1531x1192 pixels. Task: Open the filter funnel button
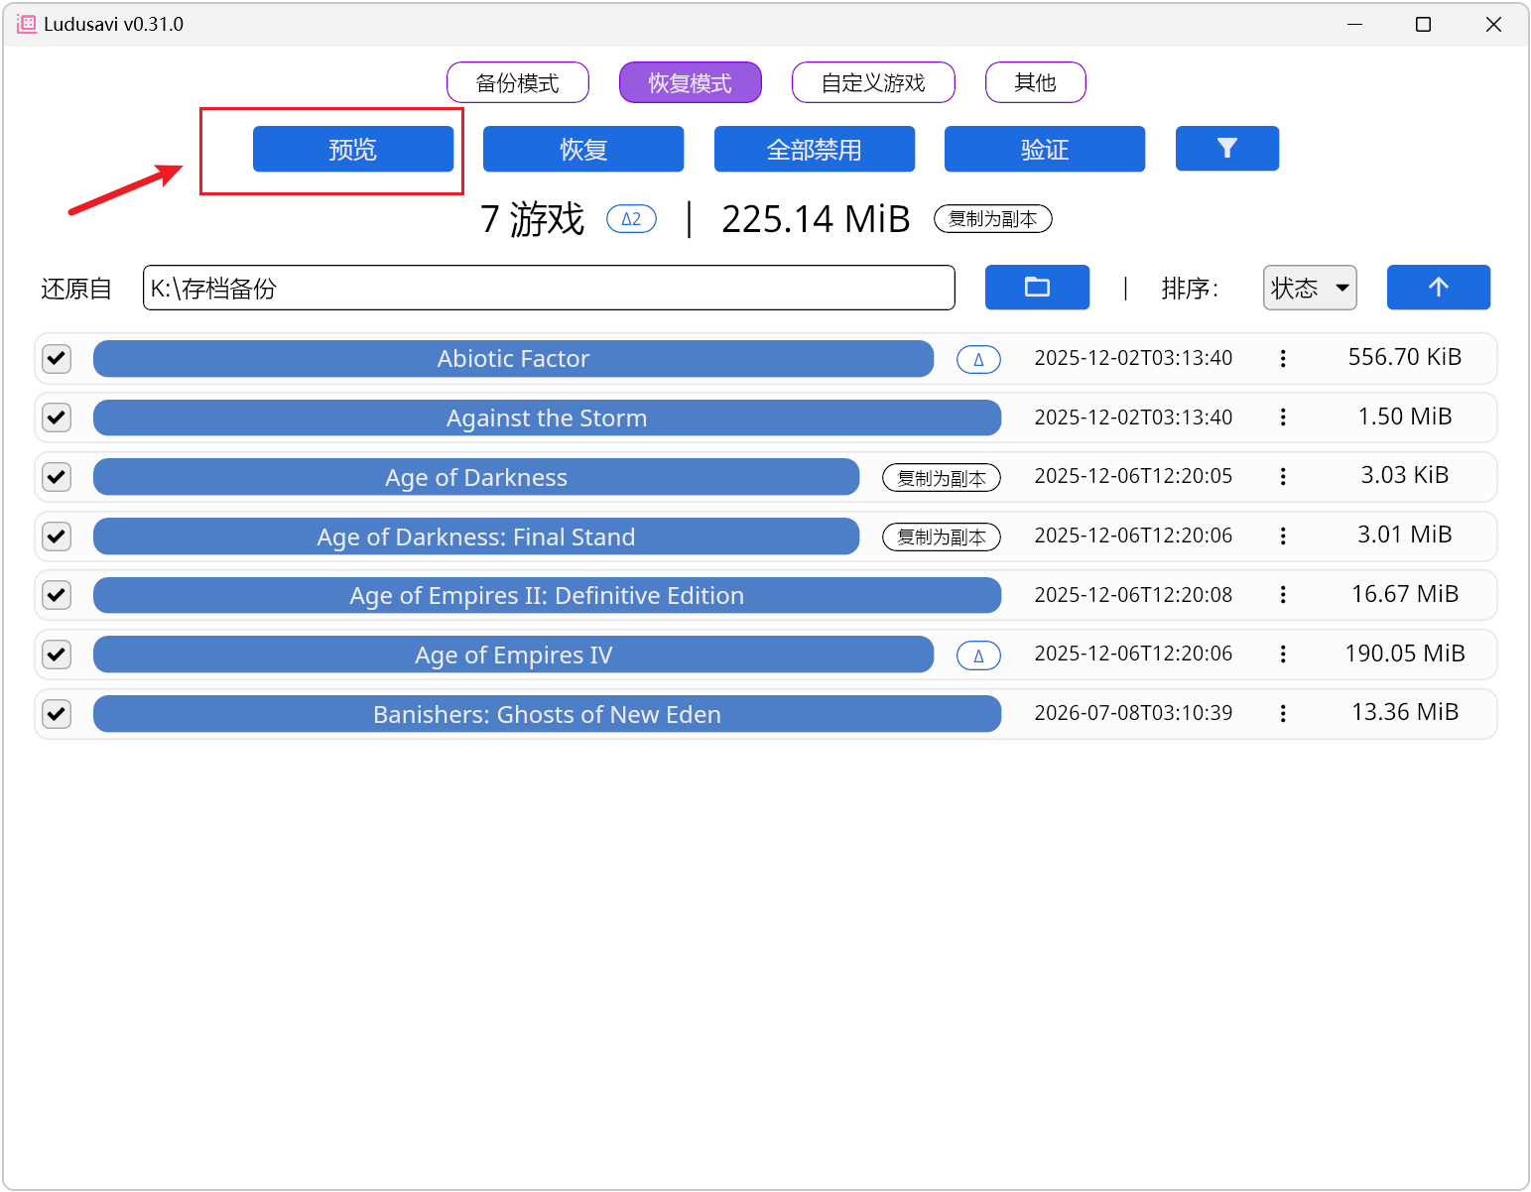point(1226,149)
